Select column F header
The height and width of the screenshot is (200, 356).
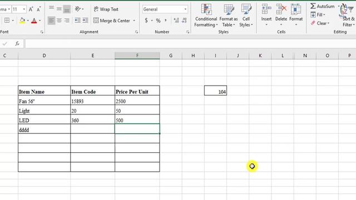tap(137, 56)
